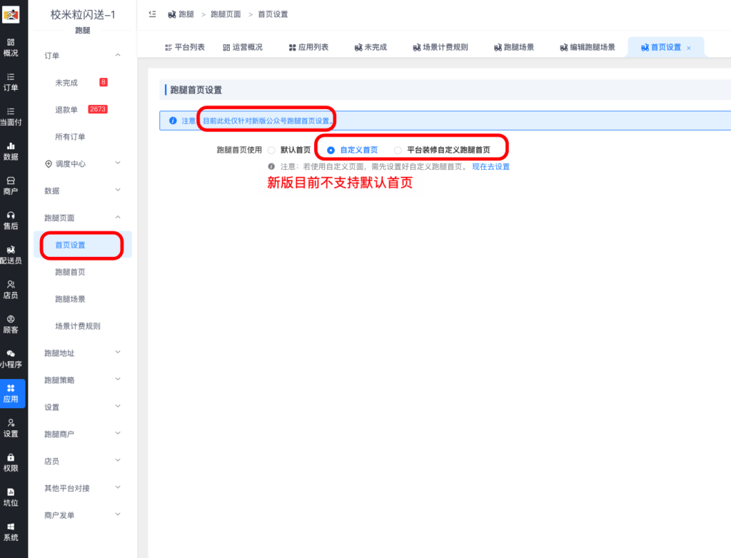
Task: Open the 概况 overview icon in sidebar
Action: (13, 46)
